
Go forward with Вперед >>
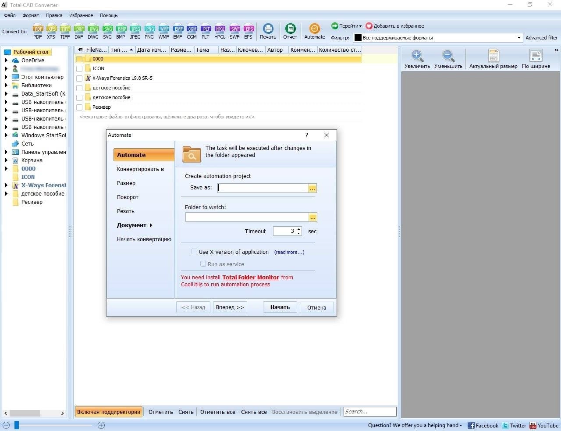pyautogui.click(x=230, y=307)
